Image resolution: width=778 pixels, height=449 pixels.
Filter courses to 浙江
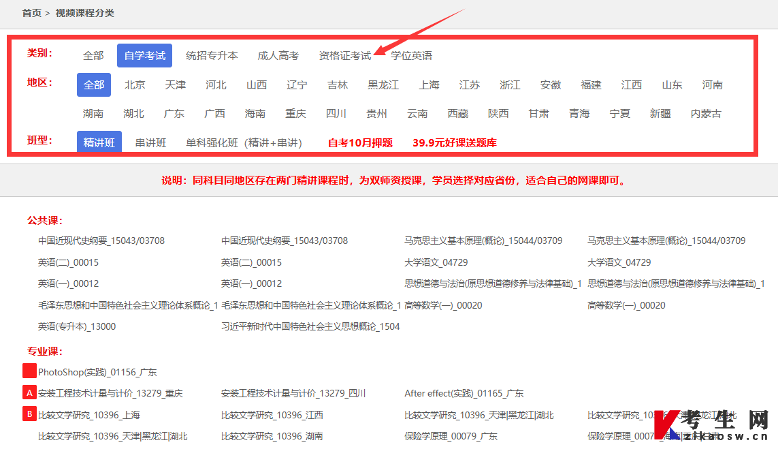click(510, 85)
